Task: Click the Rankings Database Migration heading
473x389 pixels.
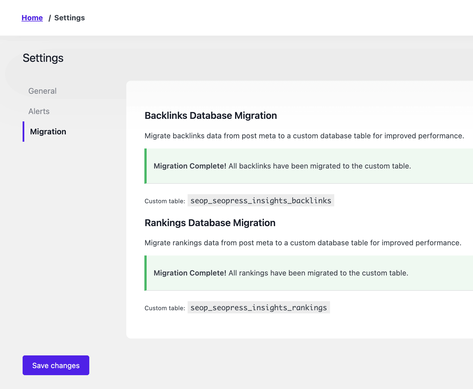Action: tap(210, 223)
